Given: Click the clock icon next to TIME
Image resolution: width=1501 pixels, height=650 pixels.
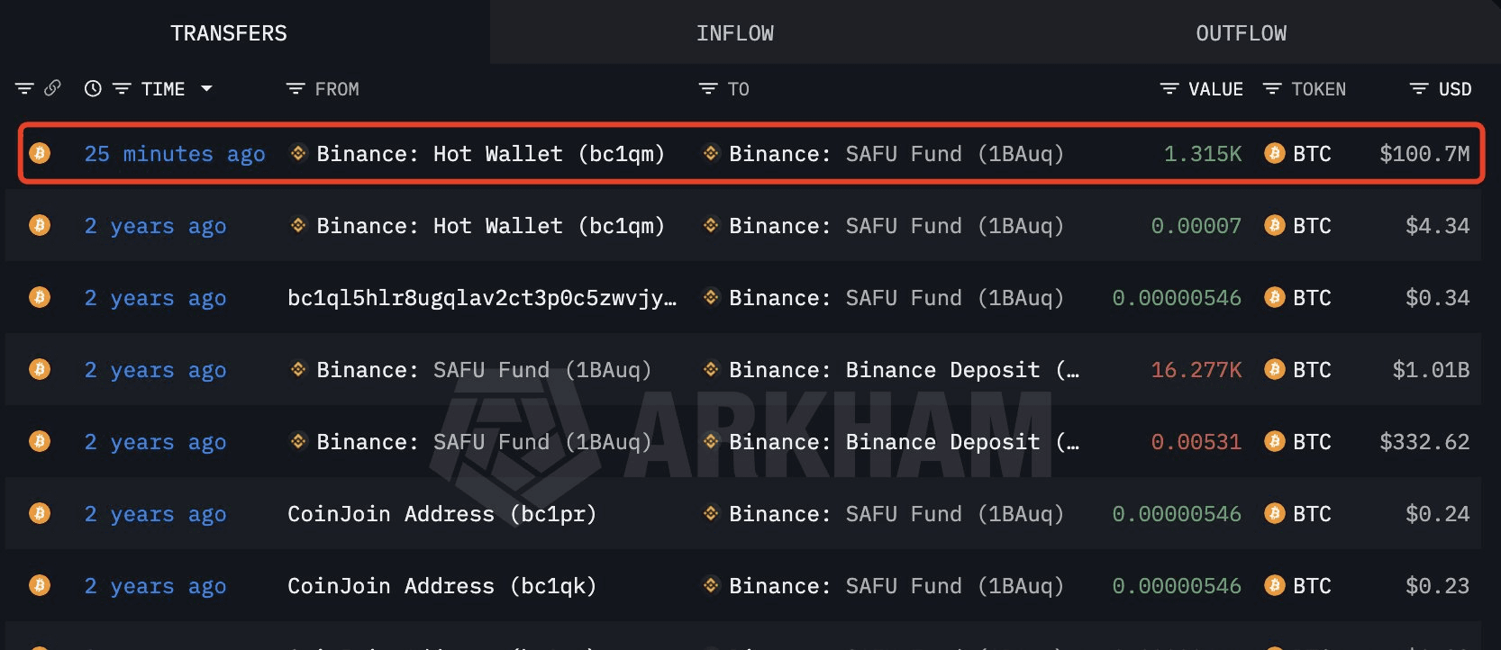Looking at the screenshot, I should 91,88.
